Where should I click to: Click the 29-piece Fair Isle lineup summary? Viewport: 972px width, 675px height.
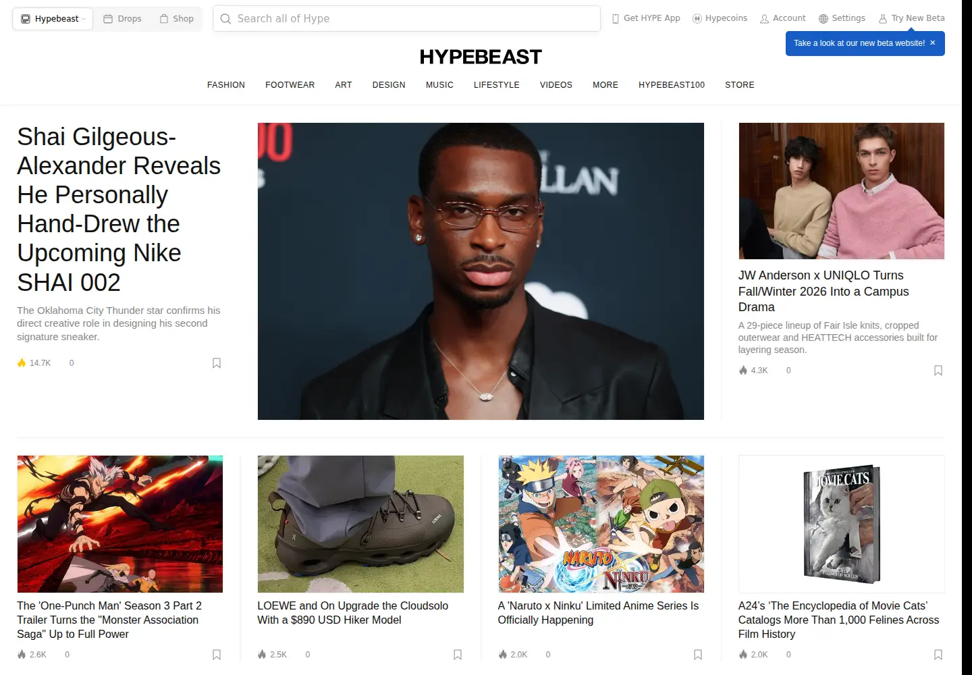[838, 337]
